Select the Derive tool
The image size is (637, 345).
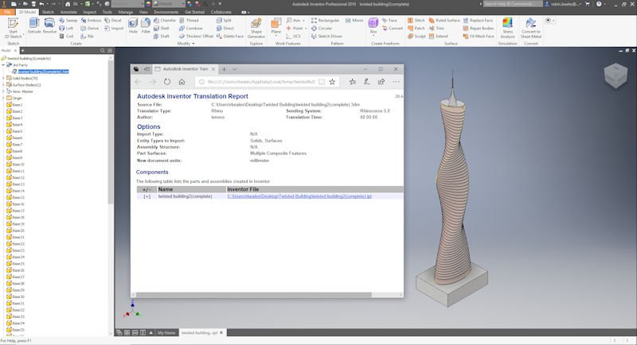click(90, 29)
